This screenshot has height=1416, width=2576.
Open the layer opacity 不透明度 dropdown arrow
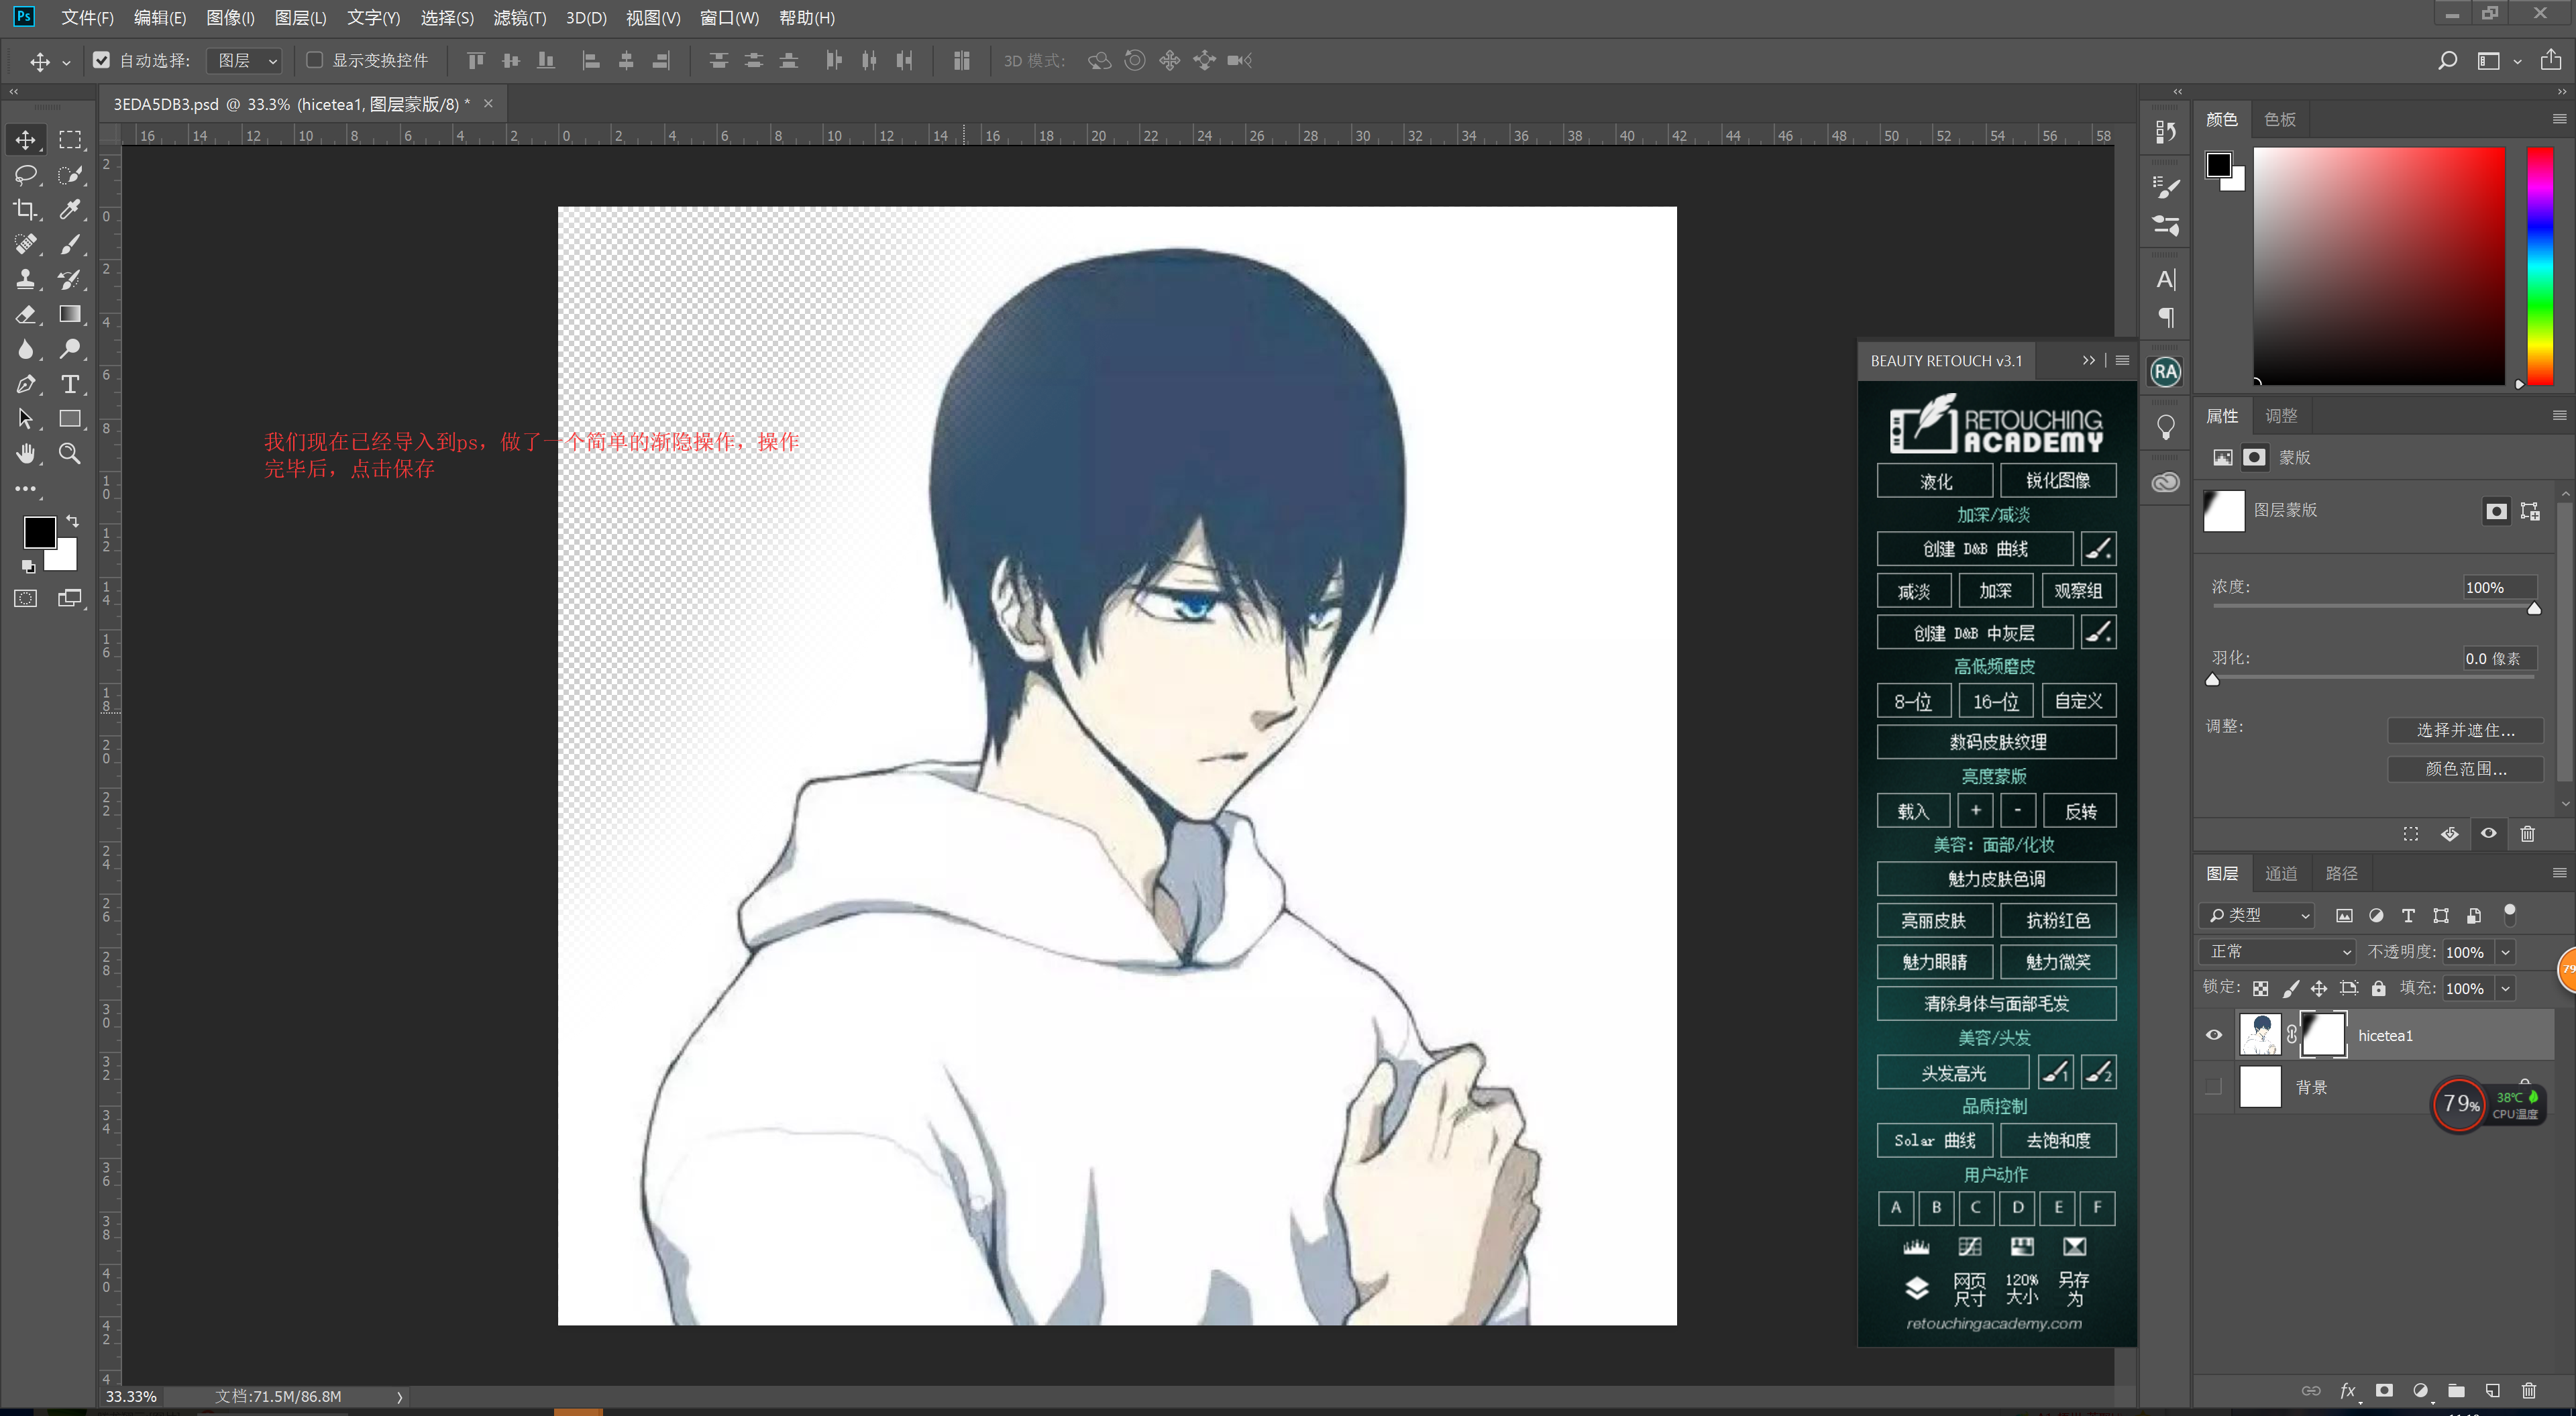2506,952
